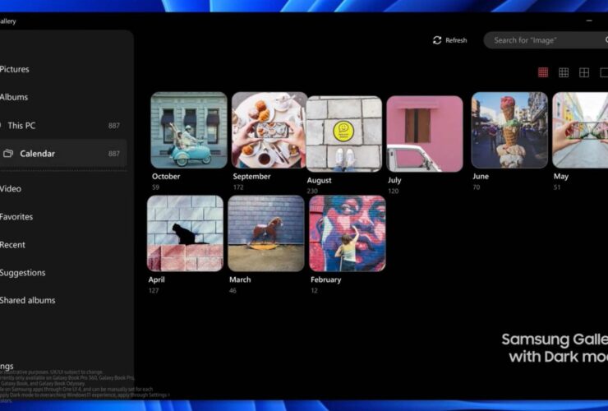Select the Calendar sidebar entry

pyautogui.click(x=63, y=154)
